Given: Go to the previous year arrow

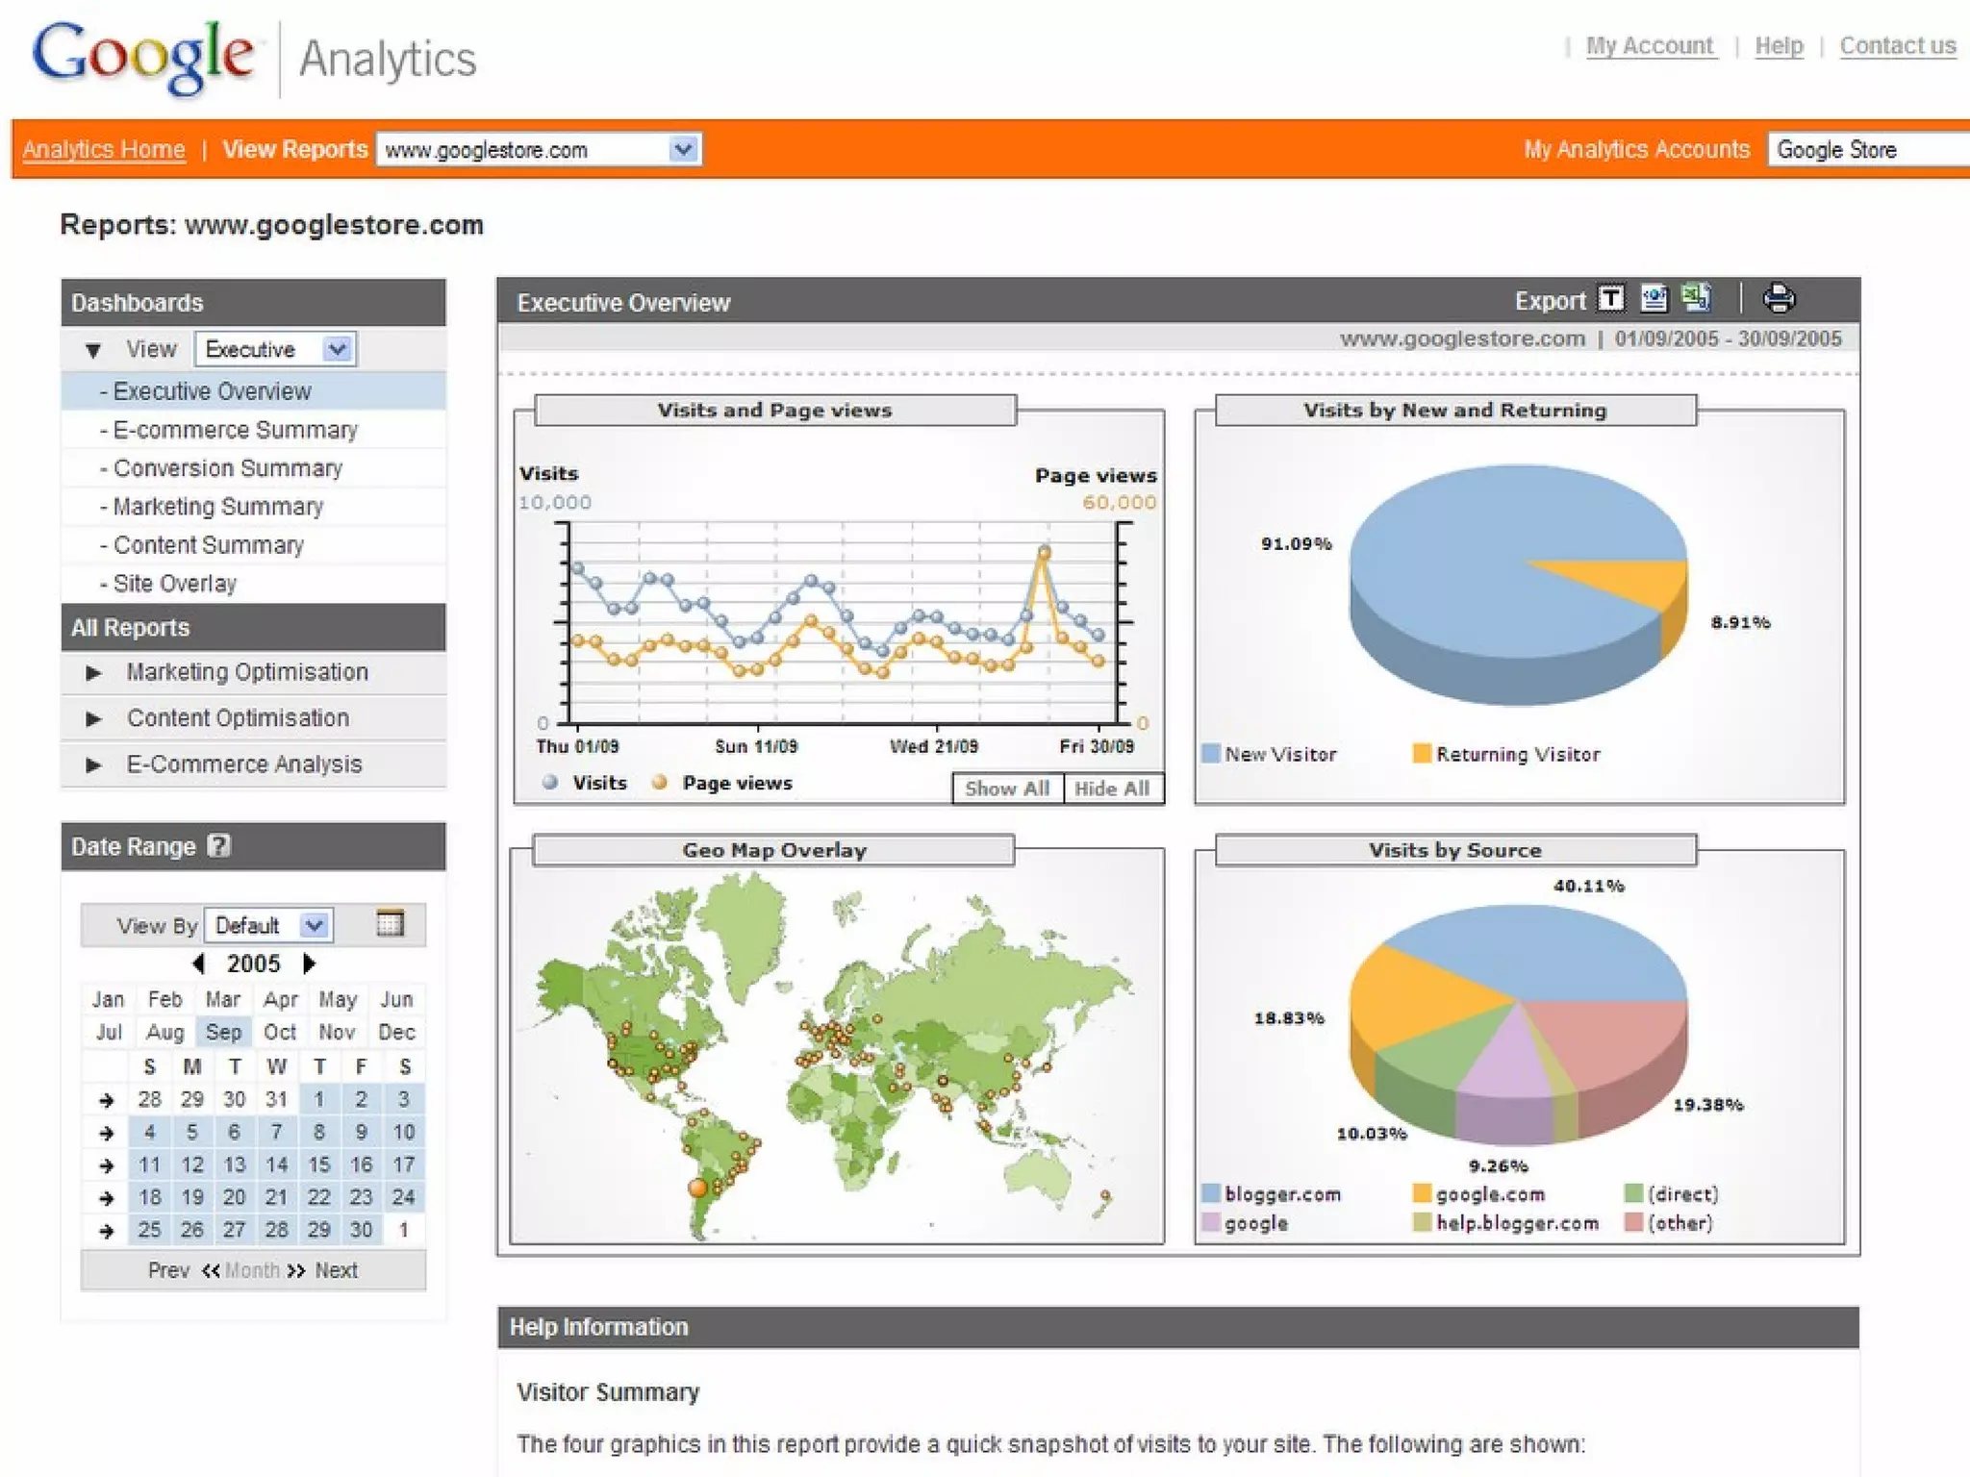Looking at the screenshot, I should click(x=198, y=963).
